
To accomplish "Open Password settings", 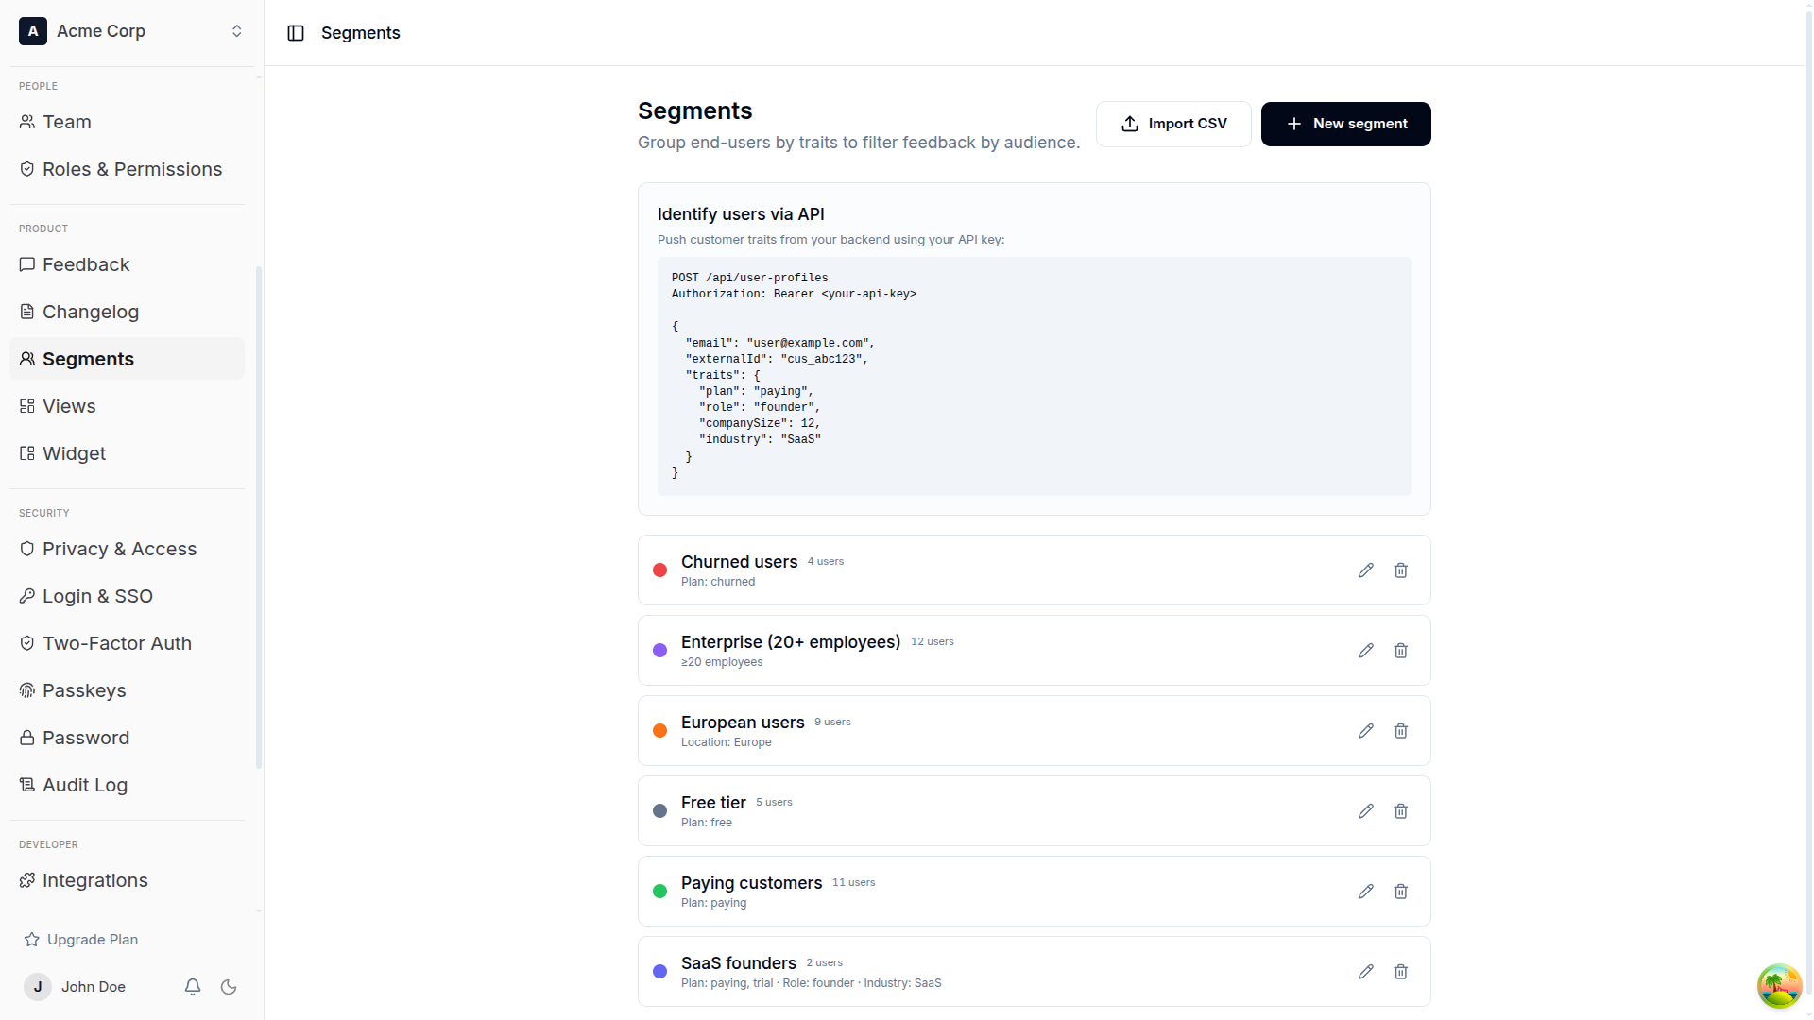I will click(x=127, y=738).
